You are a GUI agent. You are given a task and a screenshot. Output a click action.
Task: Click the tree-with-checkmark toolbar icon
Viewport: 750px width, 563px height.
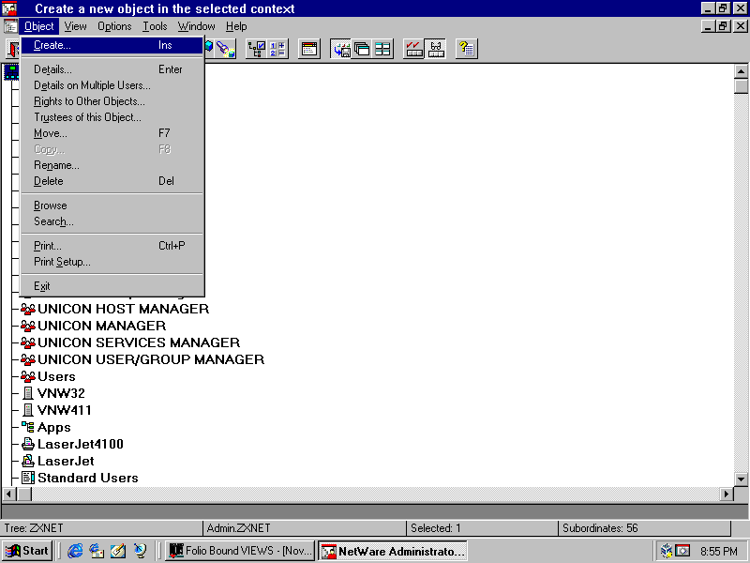click(x=256, y=49)
